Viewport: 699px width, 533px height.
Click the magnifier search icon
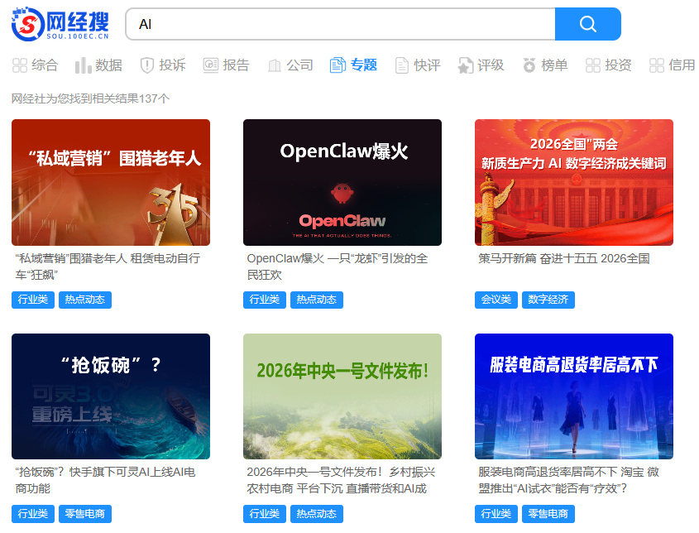pos(587,25)
